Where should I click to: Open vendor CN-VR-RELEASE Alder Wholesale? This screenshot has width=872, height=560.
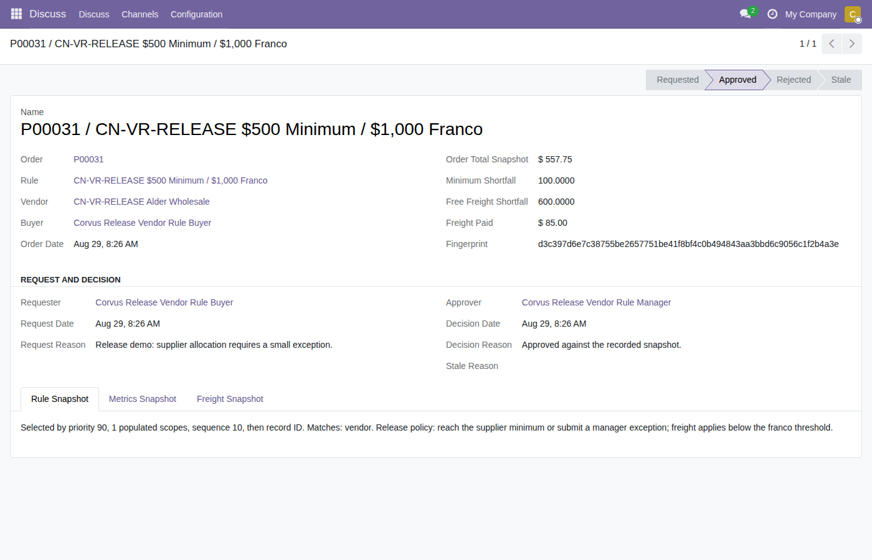141,202
